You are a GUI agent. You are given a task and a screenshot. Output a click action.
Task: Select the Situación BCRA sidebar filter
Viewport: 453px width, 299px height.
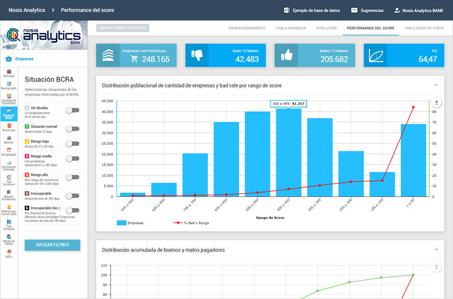[8, 113]
